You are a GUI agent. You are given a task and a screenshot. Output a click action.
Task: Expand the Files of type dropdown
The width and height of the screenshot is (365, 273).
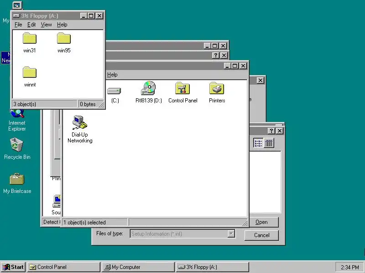click(231, 234)
